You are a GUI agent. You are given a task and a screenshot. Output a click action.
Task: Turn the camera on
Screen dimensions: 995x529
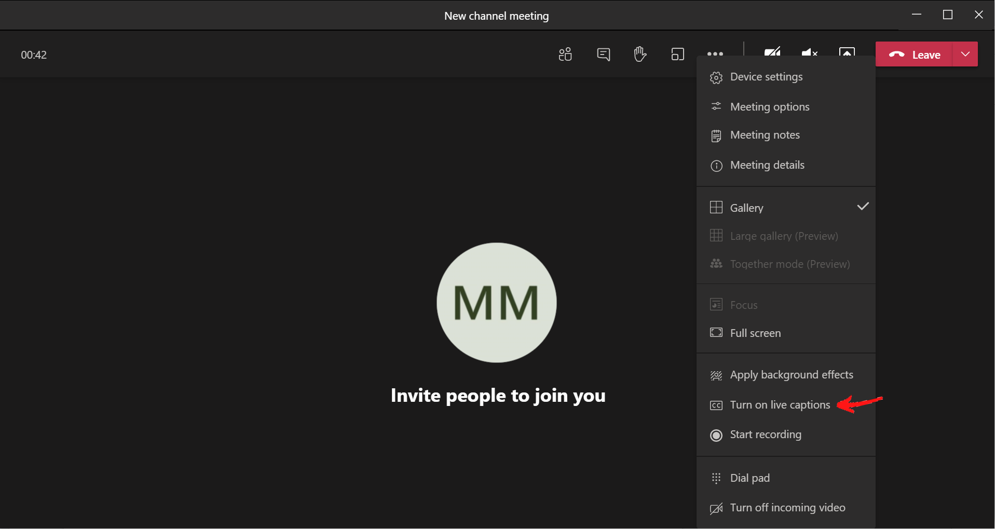(x=772, y=52)
